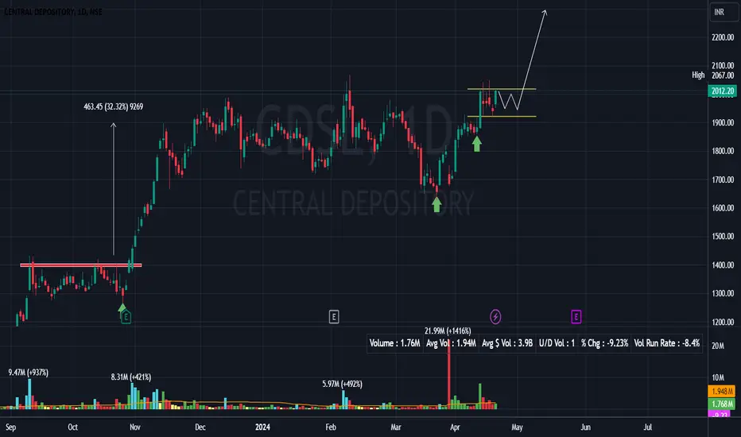Click the earnings E marker near November

pos(126,317)
